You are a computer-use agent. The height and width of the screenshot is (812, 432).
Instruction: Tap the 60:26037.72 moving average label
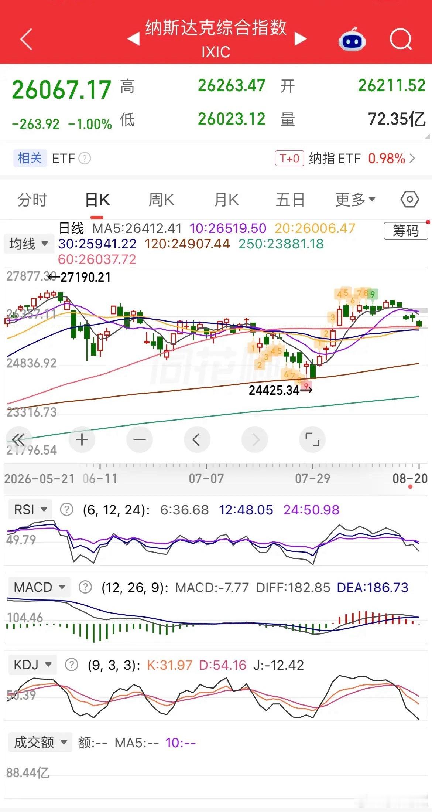97,259
